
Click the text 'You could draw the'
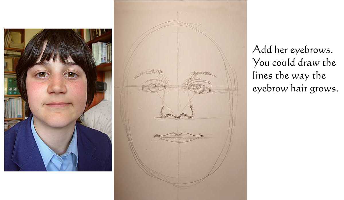[x=294, y=63]
